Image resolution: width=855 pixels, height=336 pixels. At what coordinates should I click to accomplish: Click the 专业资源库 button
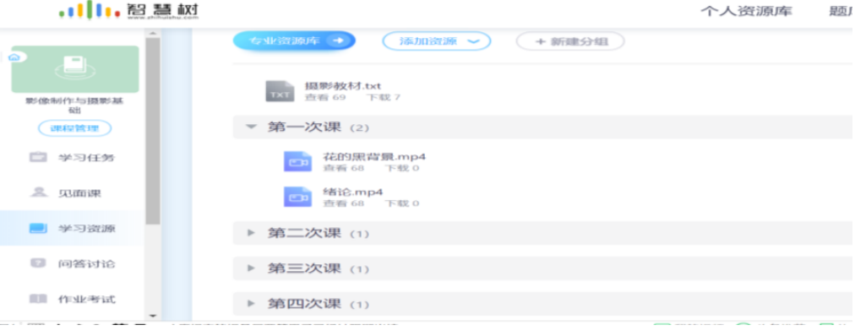click(294, 41)
